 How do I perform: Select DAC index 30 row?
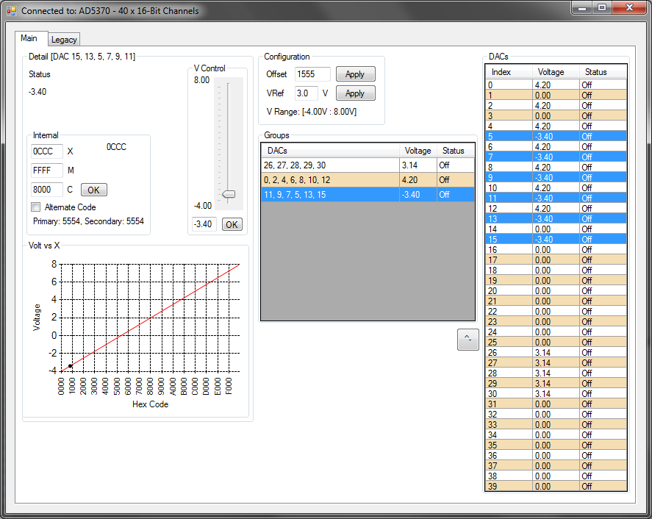click(x=556, y=394)
